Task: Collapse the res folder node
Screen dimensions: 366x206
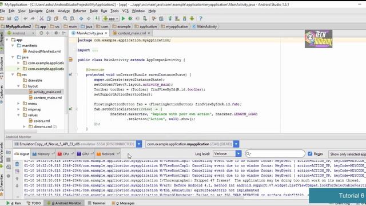Action: tap(13, 74)
